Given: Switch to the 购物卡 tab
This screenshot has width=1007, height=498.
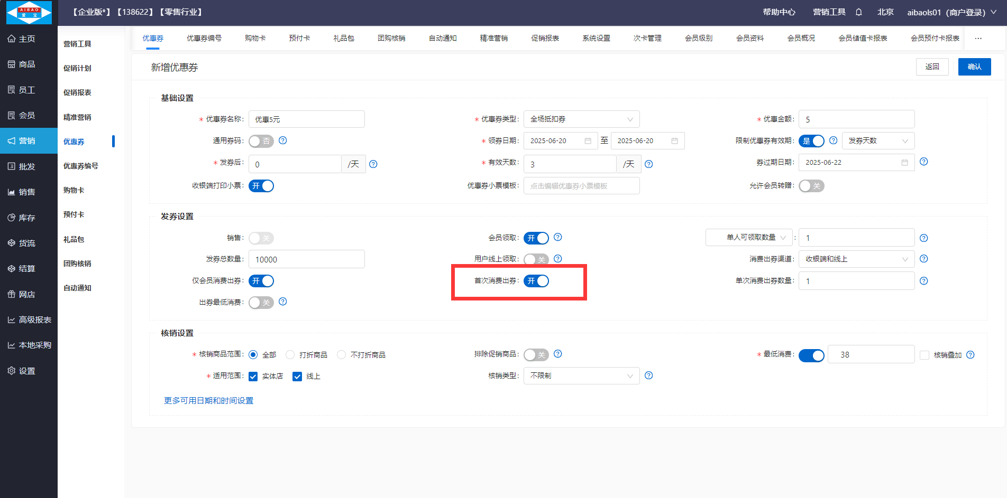Looking at the screenshot, I should pyautogui.click(x=255, y=39).
